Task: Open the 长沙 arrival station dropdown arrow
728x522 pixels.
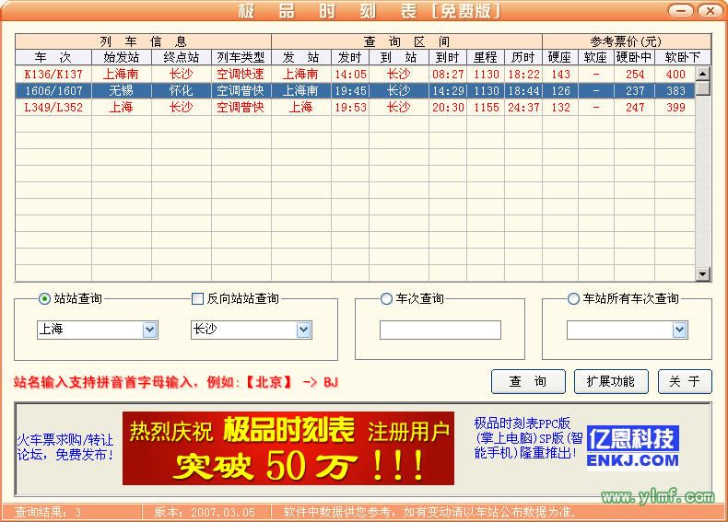Action: [304, 330]
